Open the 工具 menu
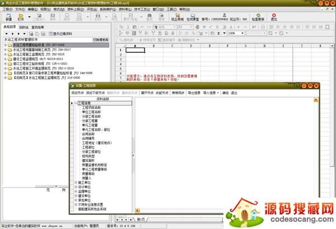 click(172, 9)
